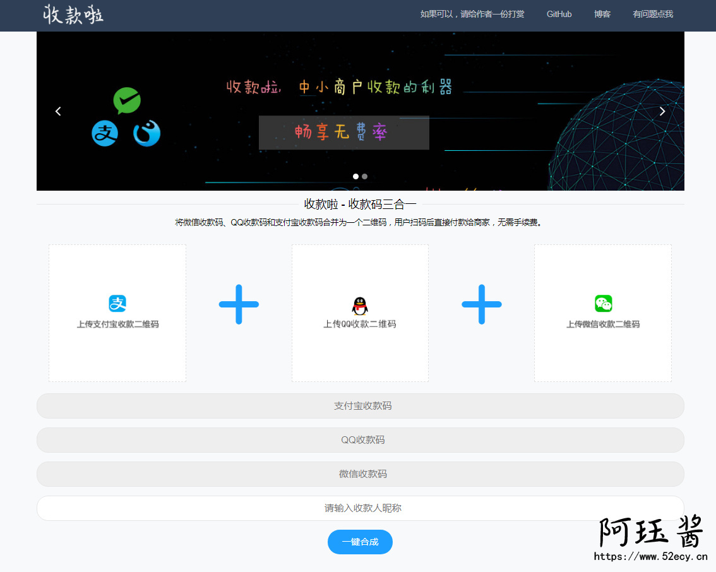
Task: Click the 畅享无费率 banner box
Action: point(344,133)
